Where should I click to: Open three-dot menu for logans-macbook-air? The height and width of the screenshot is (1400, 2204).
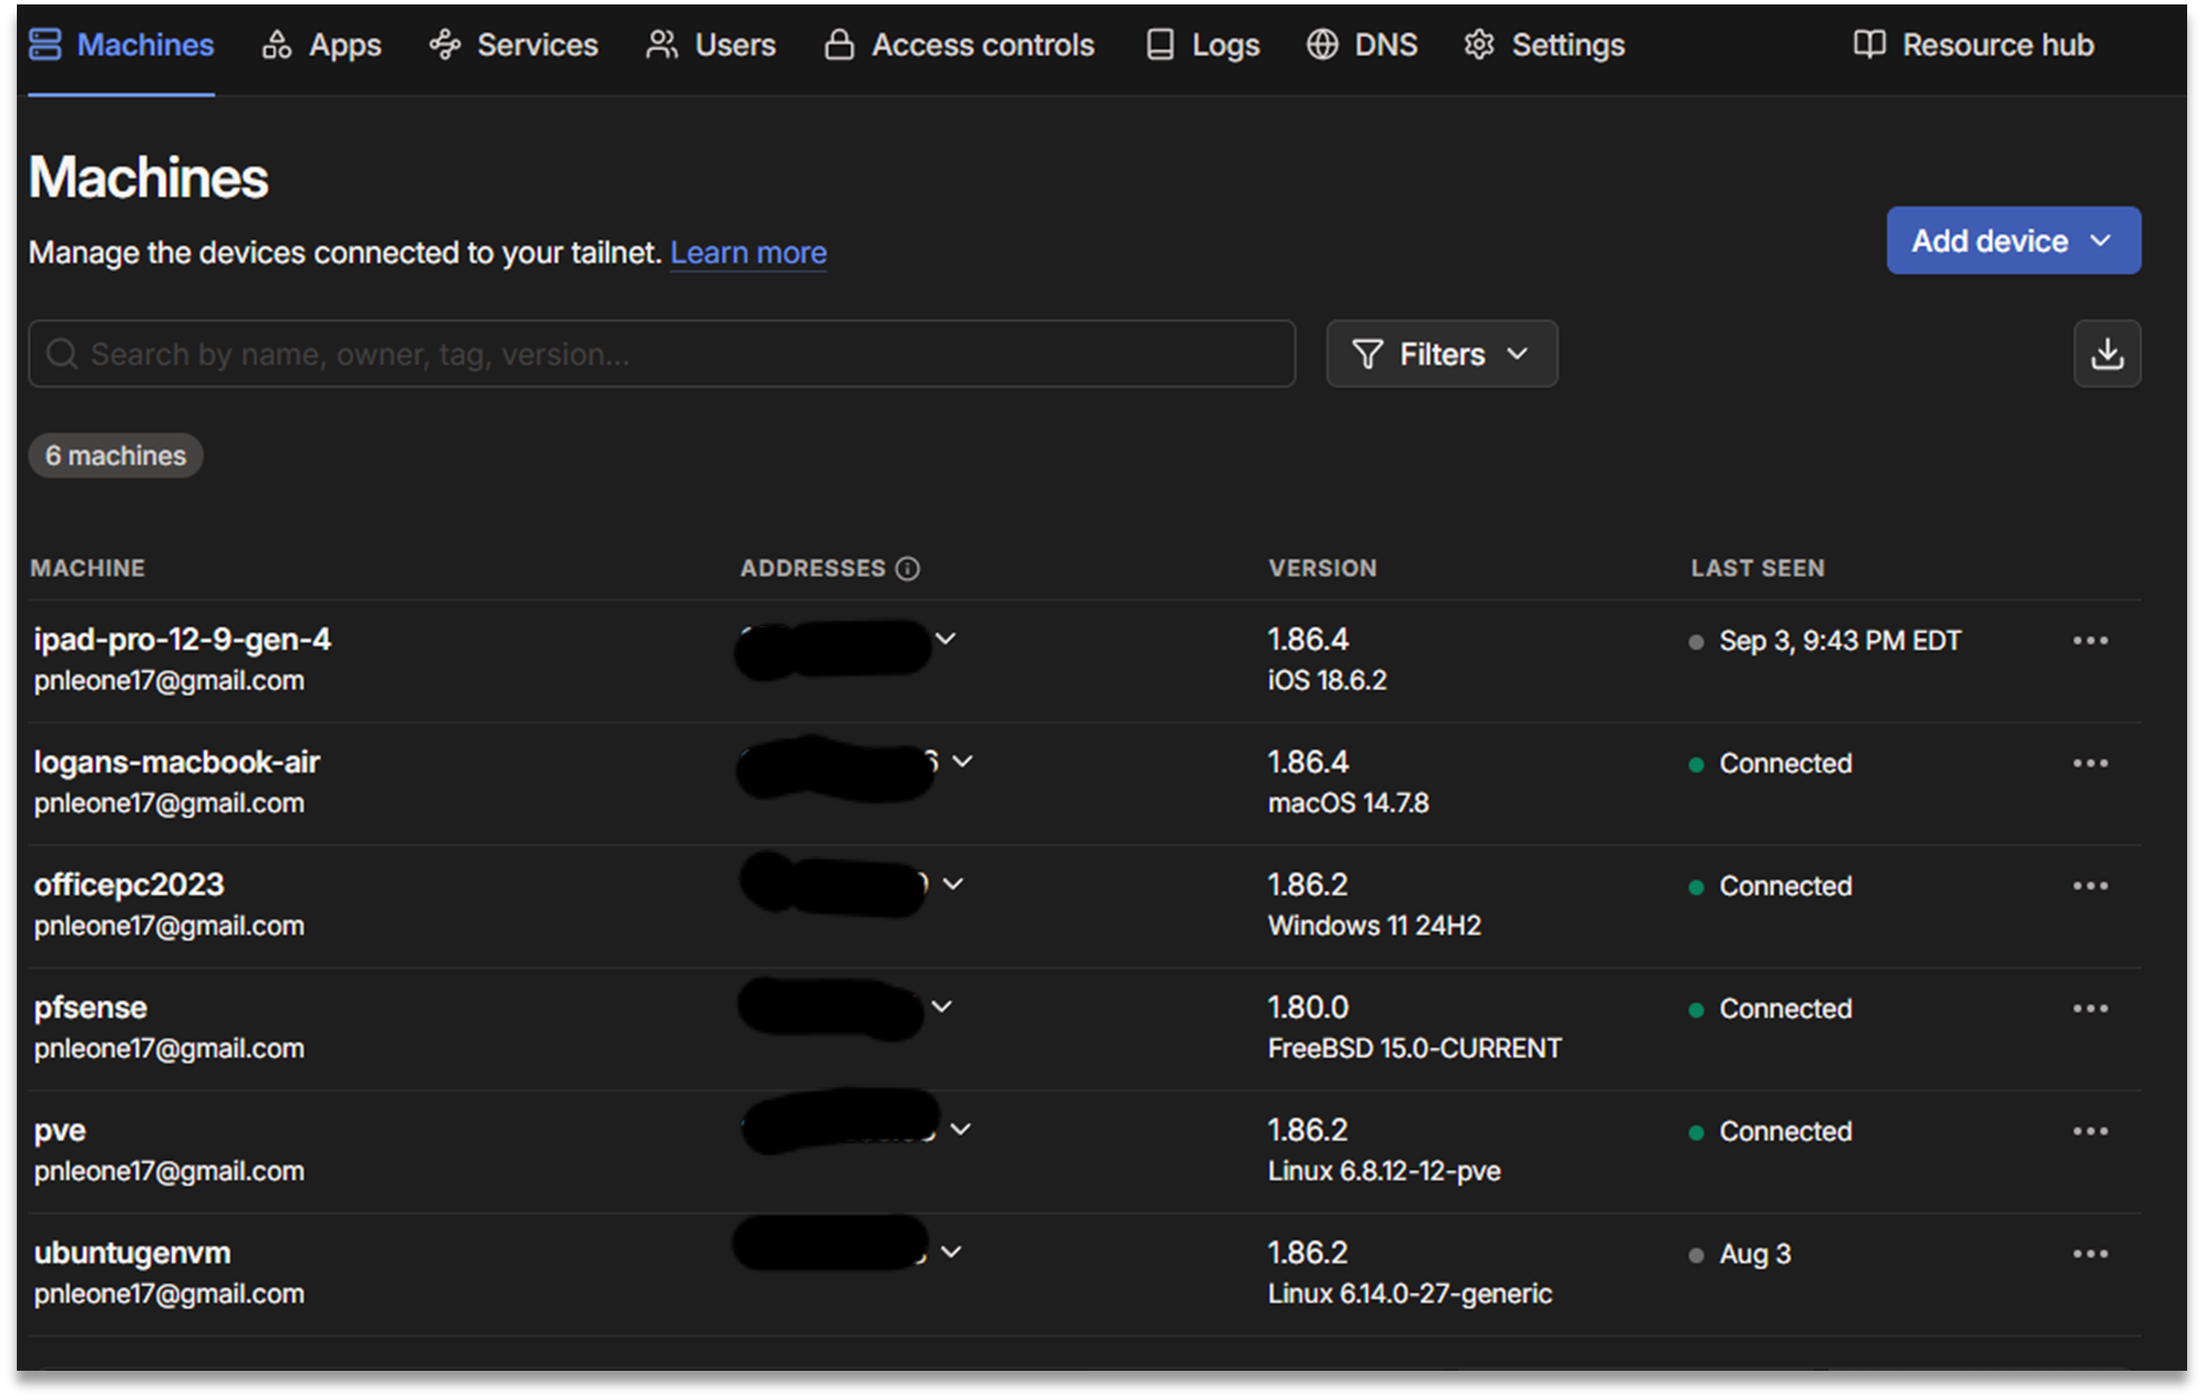(2090, 763)
